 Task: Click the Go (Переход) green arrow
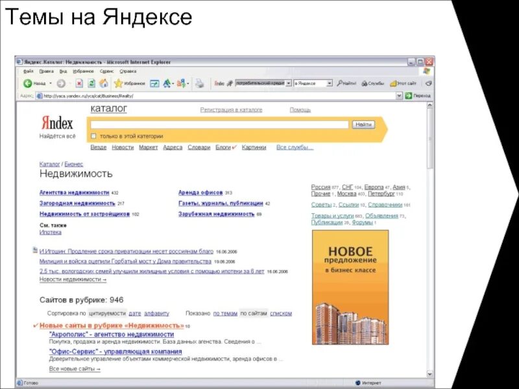409,95
